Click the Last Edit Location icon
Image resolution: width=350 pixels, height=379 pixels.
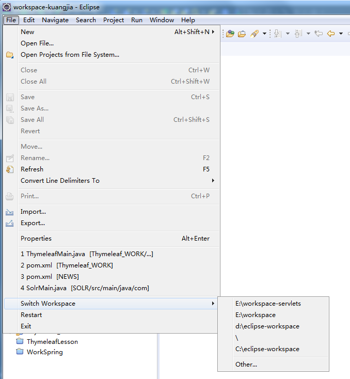click(x=319, y=34)
